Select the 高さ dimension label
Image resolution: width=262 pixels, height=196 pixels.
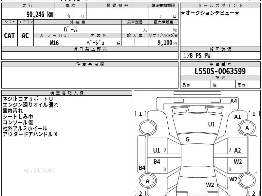coord(241,85)
